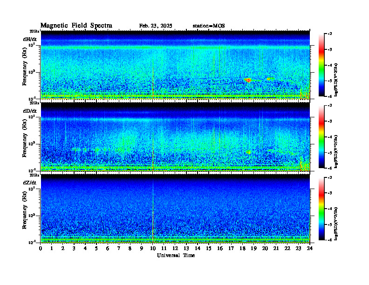Click hour tick label "0" on time axis
The image size is (369, 285).
click(41, 249)
